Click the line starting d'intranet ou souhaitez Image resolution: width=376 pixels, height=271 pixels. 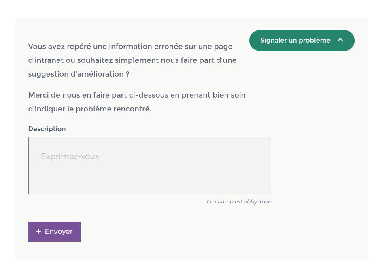[132, 60]
